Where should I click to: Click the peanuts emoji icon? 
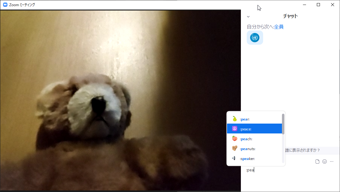pyautogui.click(x=235, y=148)
